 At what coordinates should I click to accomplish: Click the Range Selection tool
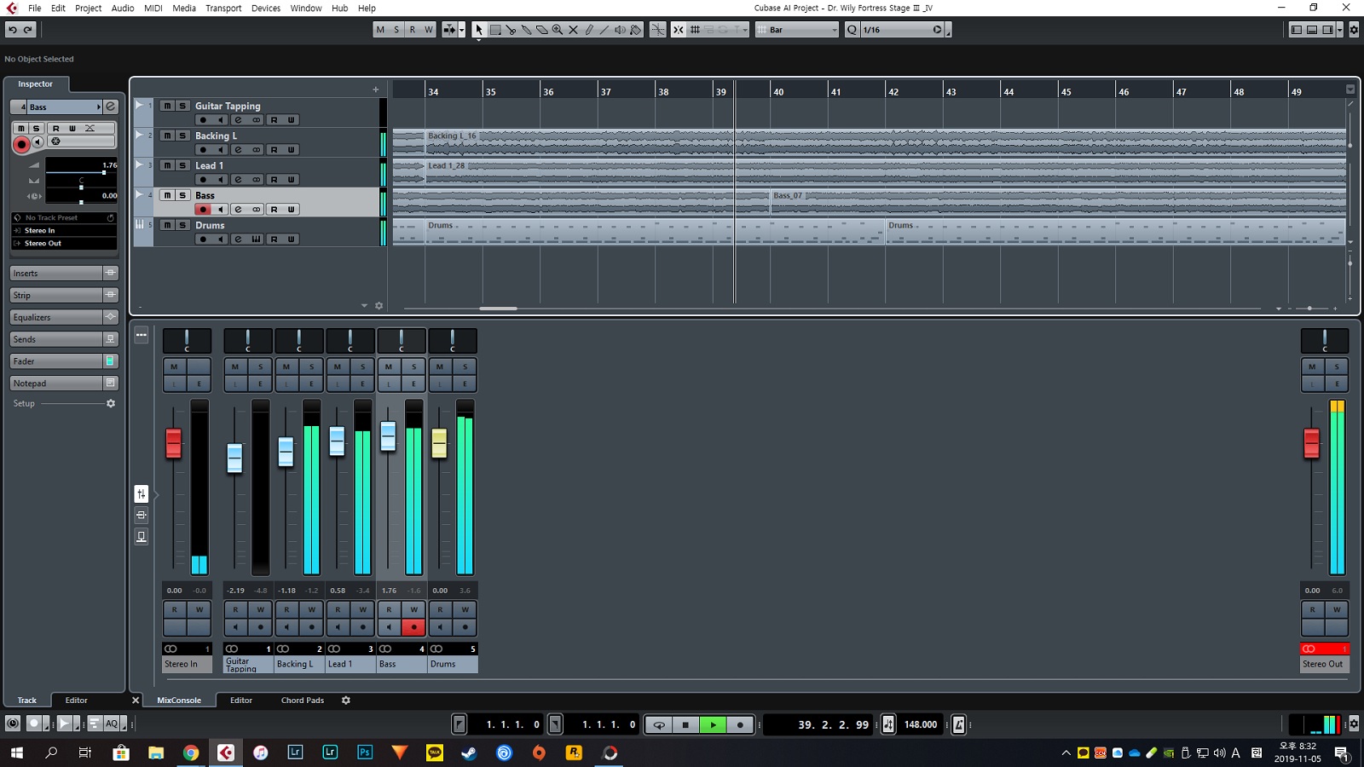tap(494, 30)
